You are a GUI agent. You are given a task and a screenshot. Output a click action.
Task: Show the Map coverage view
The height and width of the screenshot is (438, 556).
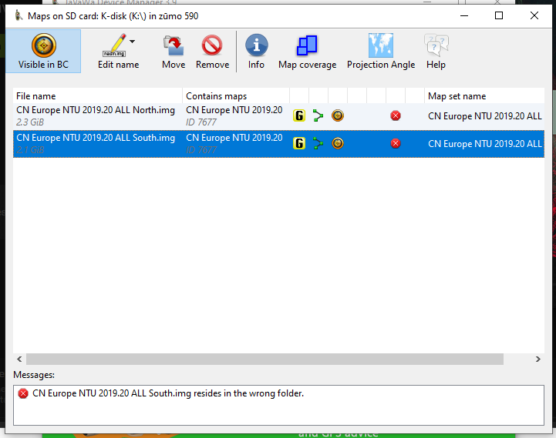click(x=307, y=52)
